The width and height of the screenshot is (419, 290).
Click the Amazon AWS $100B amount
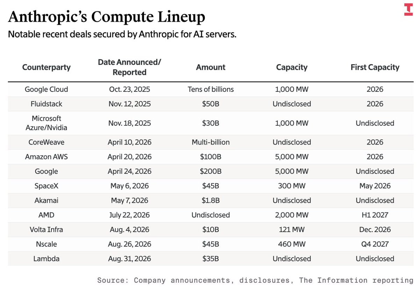(211, 157)
